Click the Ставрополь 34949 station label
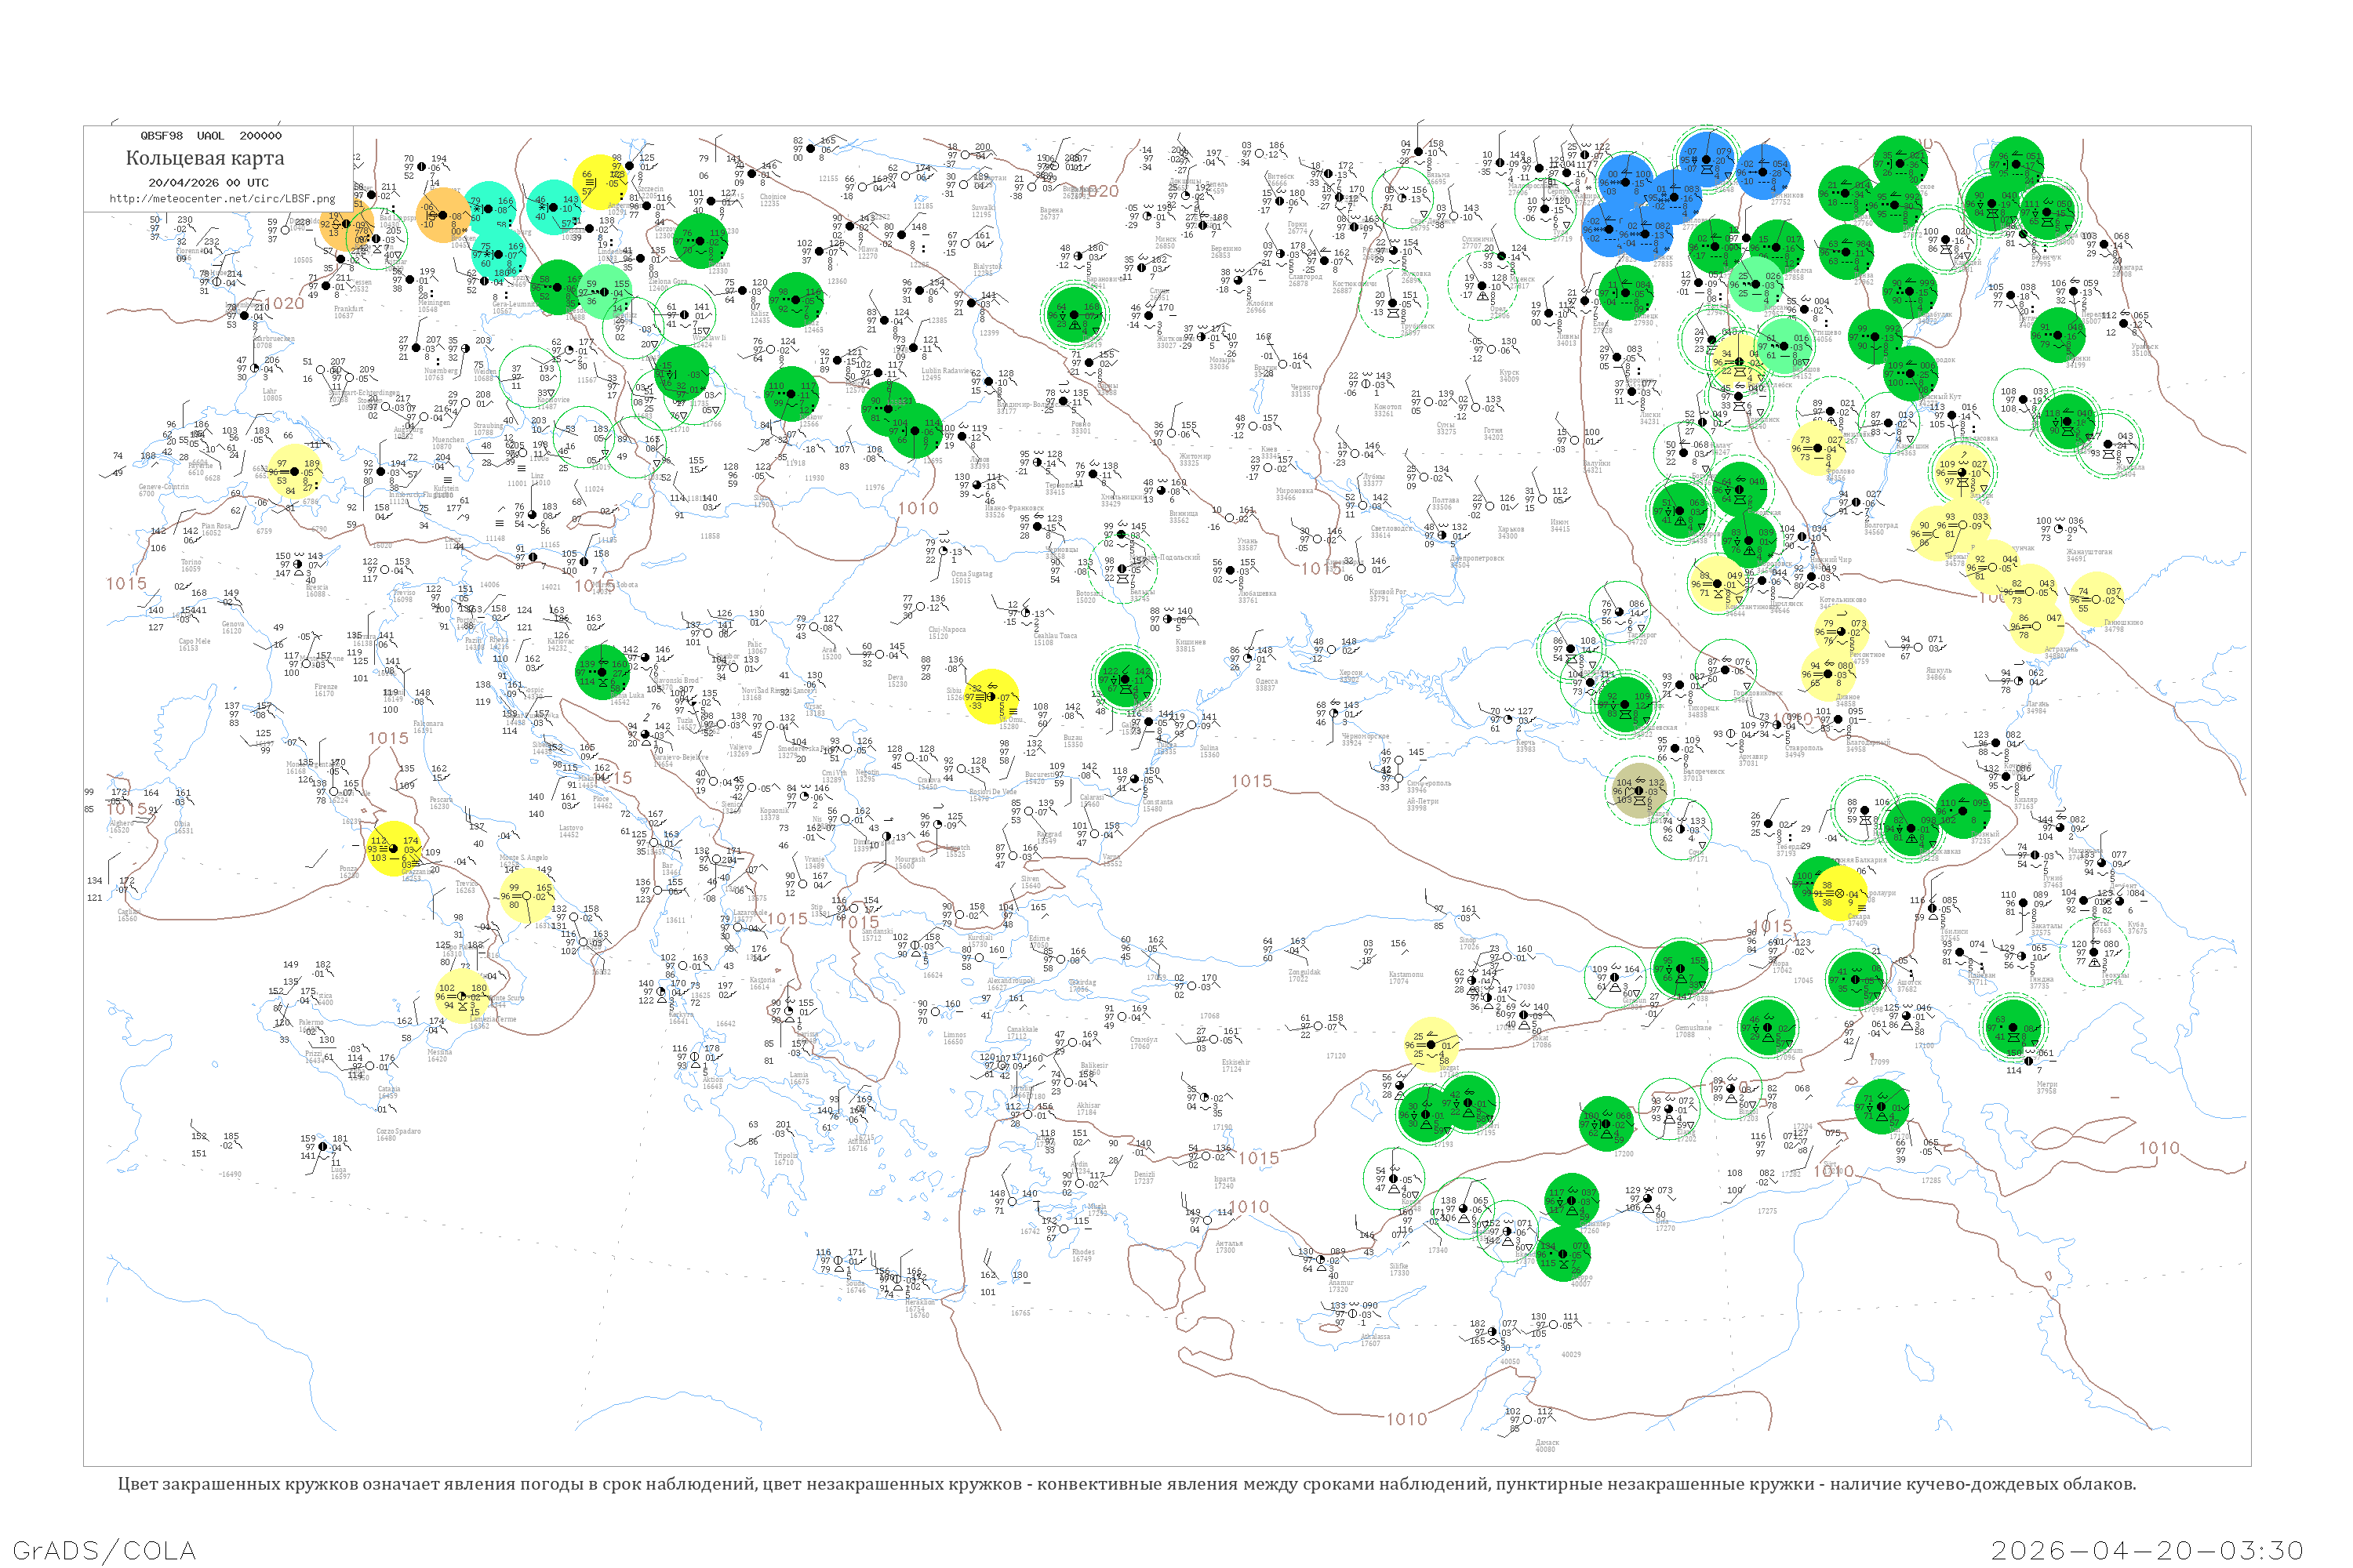2353x1568 pixels. pyautogui.click(x=1802, y=751)
